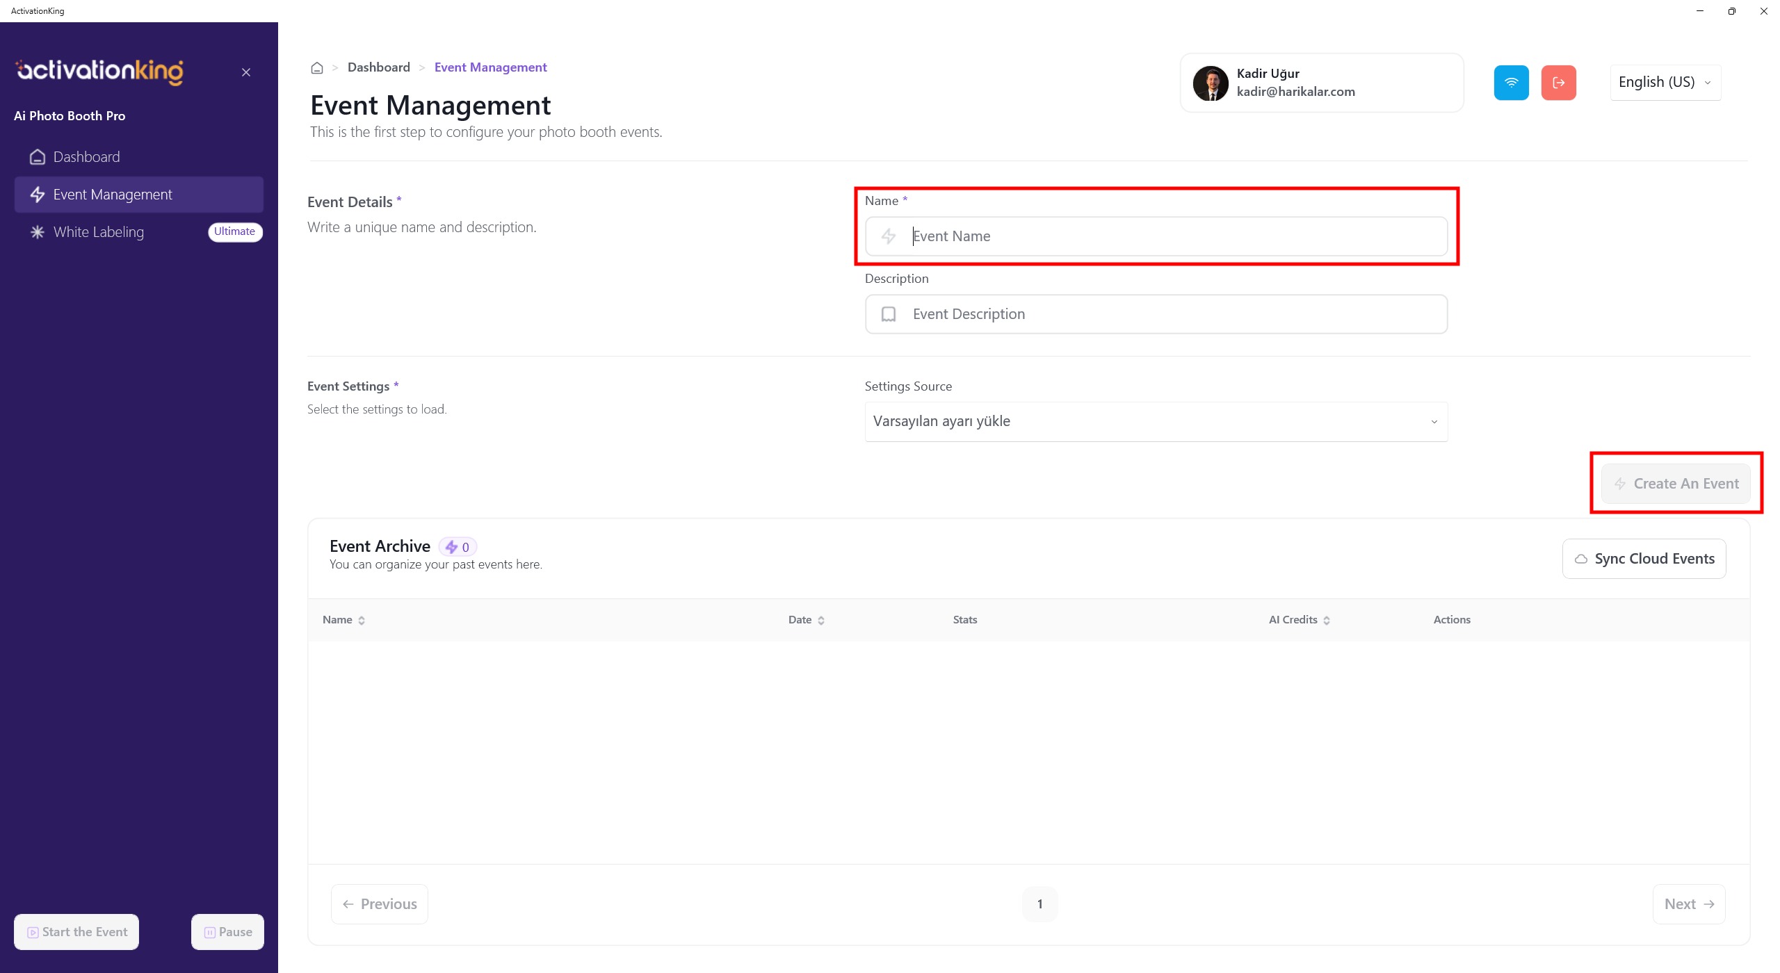Click the Sync Cloud Events button
The width and height of the screenshot is (1780, 973).
pos(1644,559)
